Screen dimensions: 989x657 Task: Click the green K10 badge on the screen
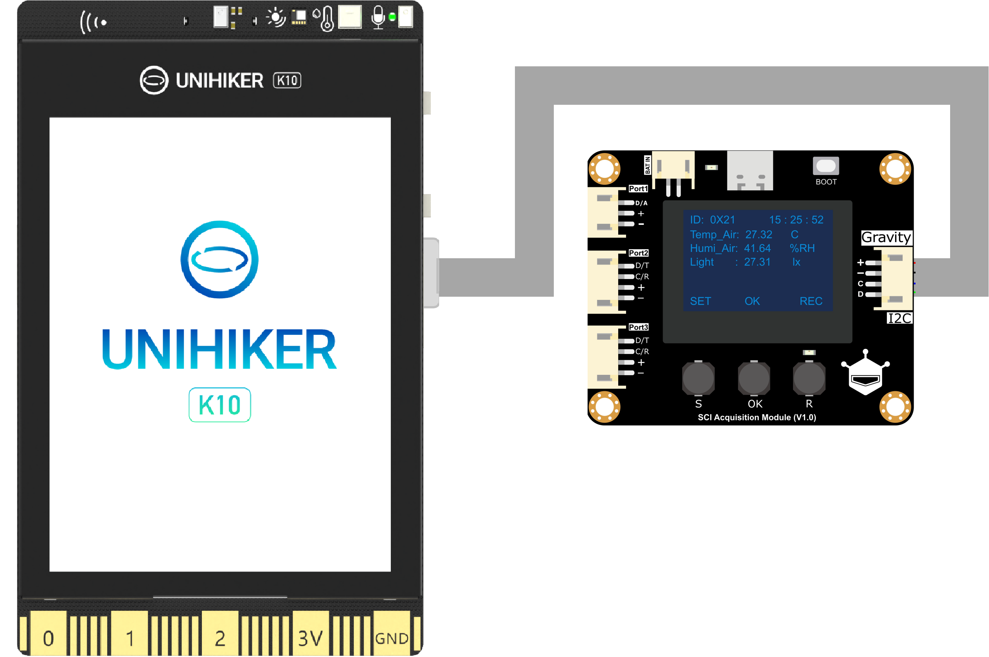220,405
